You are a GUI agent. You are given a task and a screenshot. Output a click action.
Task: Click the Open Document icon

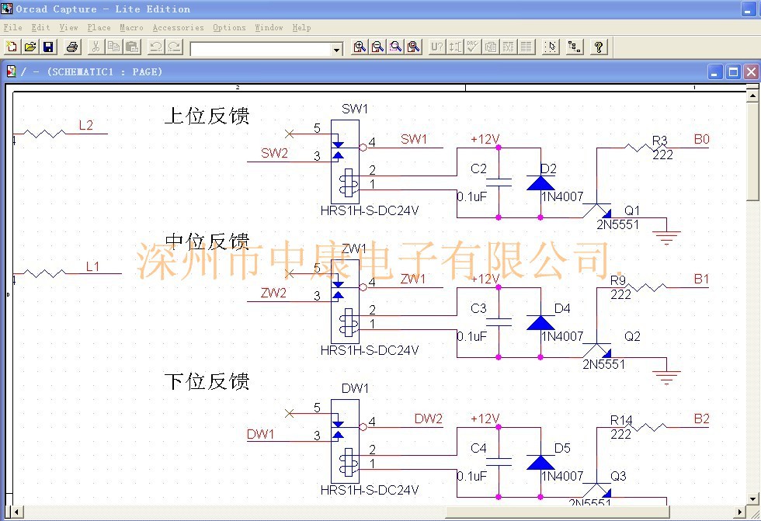30,47
